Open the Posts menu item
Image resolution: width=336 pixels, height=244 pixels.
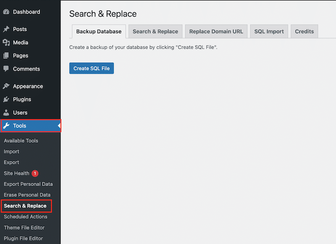coord(30,29)
